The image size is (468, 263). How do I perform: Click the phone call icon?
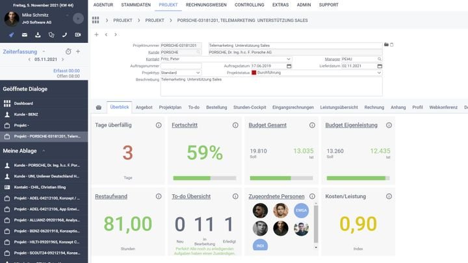tap(64, 35)
